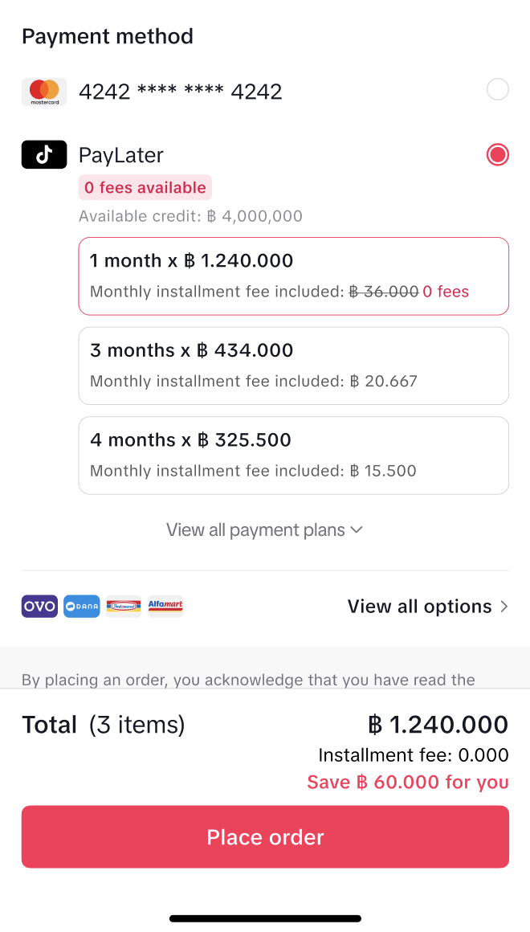Tap the Alfamart payment icon

click(x=165, y=607)
